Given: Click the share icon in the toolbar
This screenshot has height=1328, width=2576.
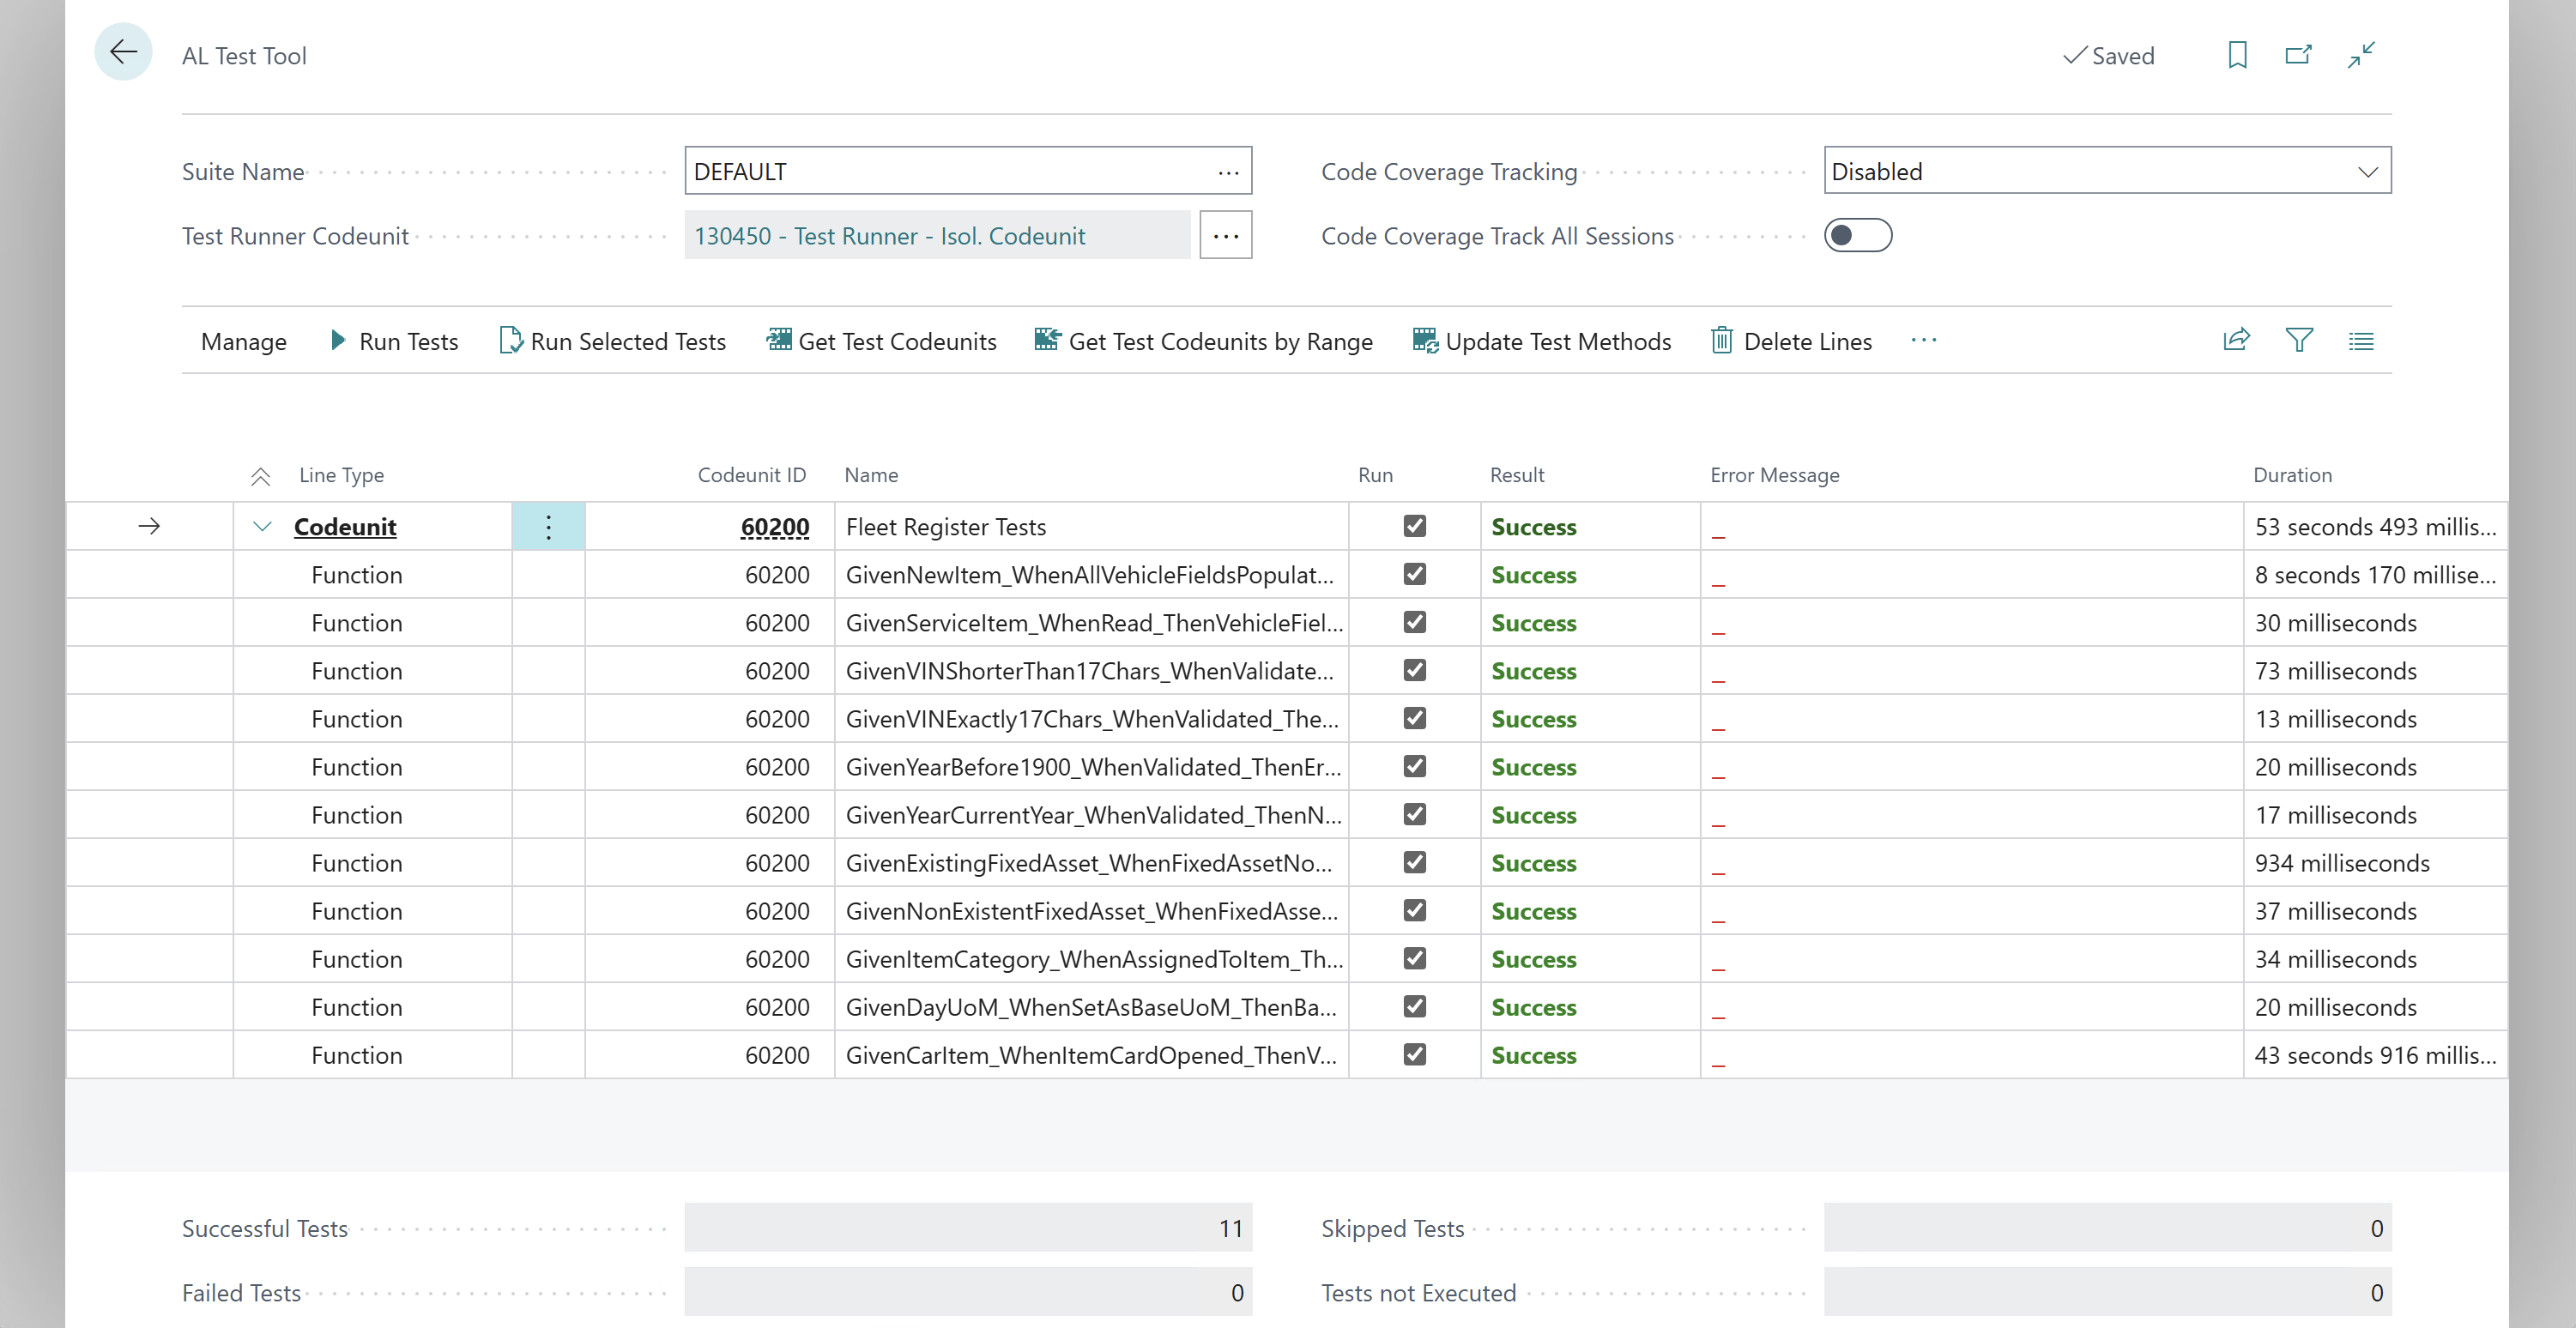Looking at the screenshot, I should [2236, 340].
